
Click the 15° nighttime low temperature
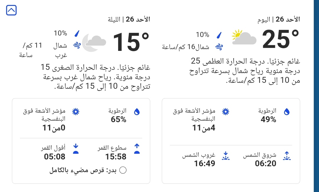click(131, 42)
